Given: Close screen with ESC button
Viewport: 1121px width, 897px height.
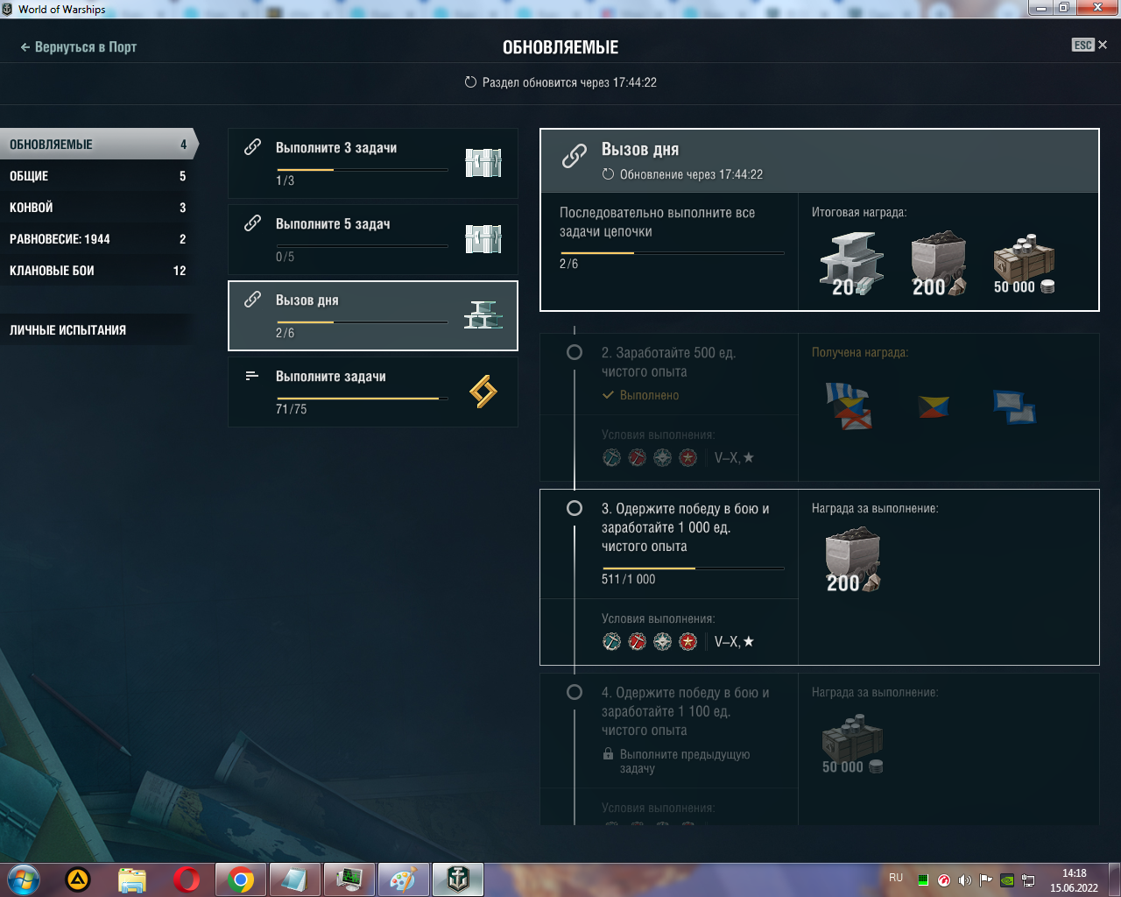Looking at the screenshot, I should click(x=1089, y=45).
